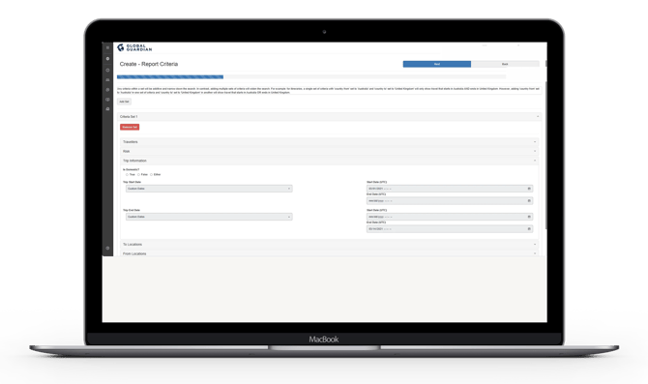The width and height of the screenshot is (648, 384).
Task: Click the 'Is Domestic?' label
Action: (x=131, y=169)
